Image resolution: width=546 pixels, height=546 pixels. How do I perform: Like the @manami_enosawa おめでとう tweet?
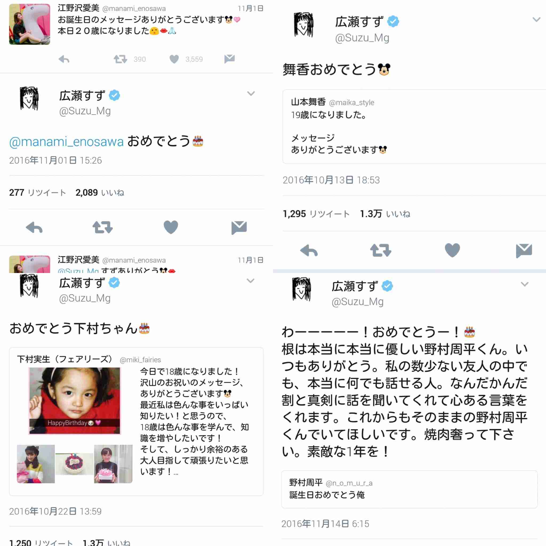click(171, 227)
